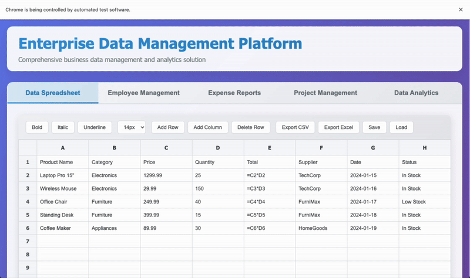Select column C header
This screenshot has width=470, height=278.
(x=166, y=148)
